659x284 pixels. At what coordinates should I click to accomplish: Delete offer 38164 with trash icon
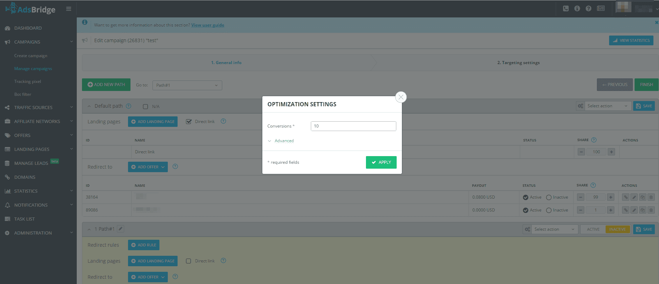[651, 197]
